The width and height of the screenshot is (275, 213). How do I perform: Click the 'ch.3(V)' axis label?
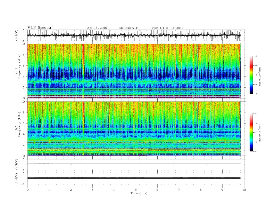17,165
